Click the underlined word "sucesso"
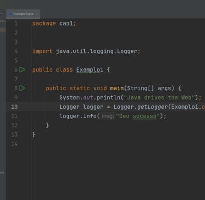Screen dimensions: 205x200 click(144, 116)
